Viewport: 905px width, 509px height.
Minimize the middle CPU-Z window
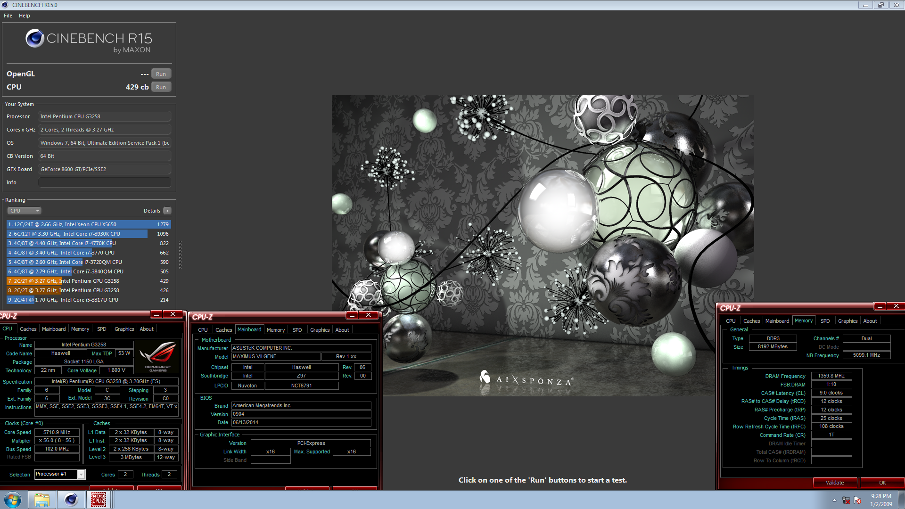(352, 315)
